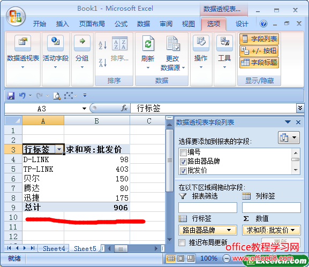Open the 数据透视表 ribbon button
The width and height of the screenshot is (309, 267).
tap(23, 52)
